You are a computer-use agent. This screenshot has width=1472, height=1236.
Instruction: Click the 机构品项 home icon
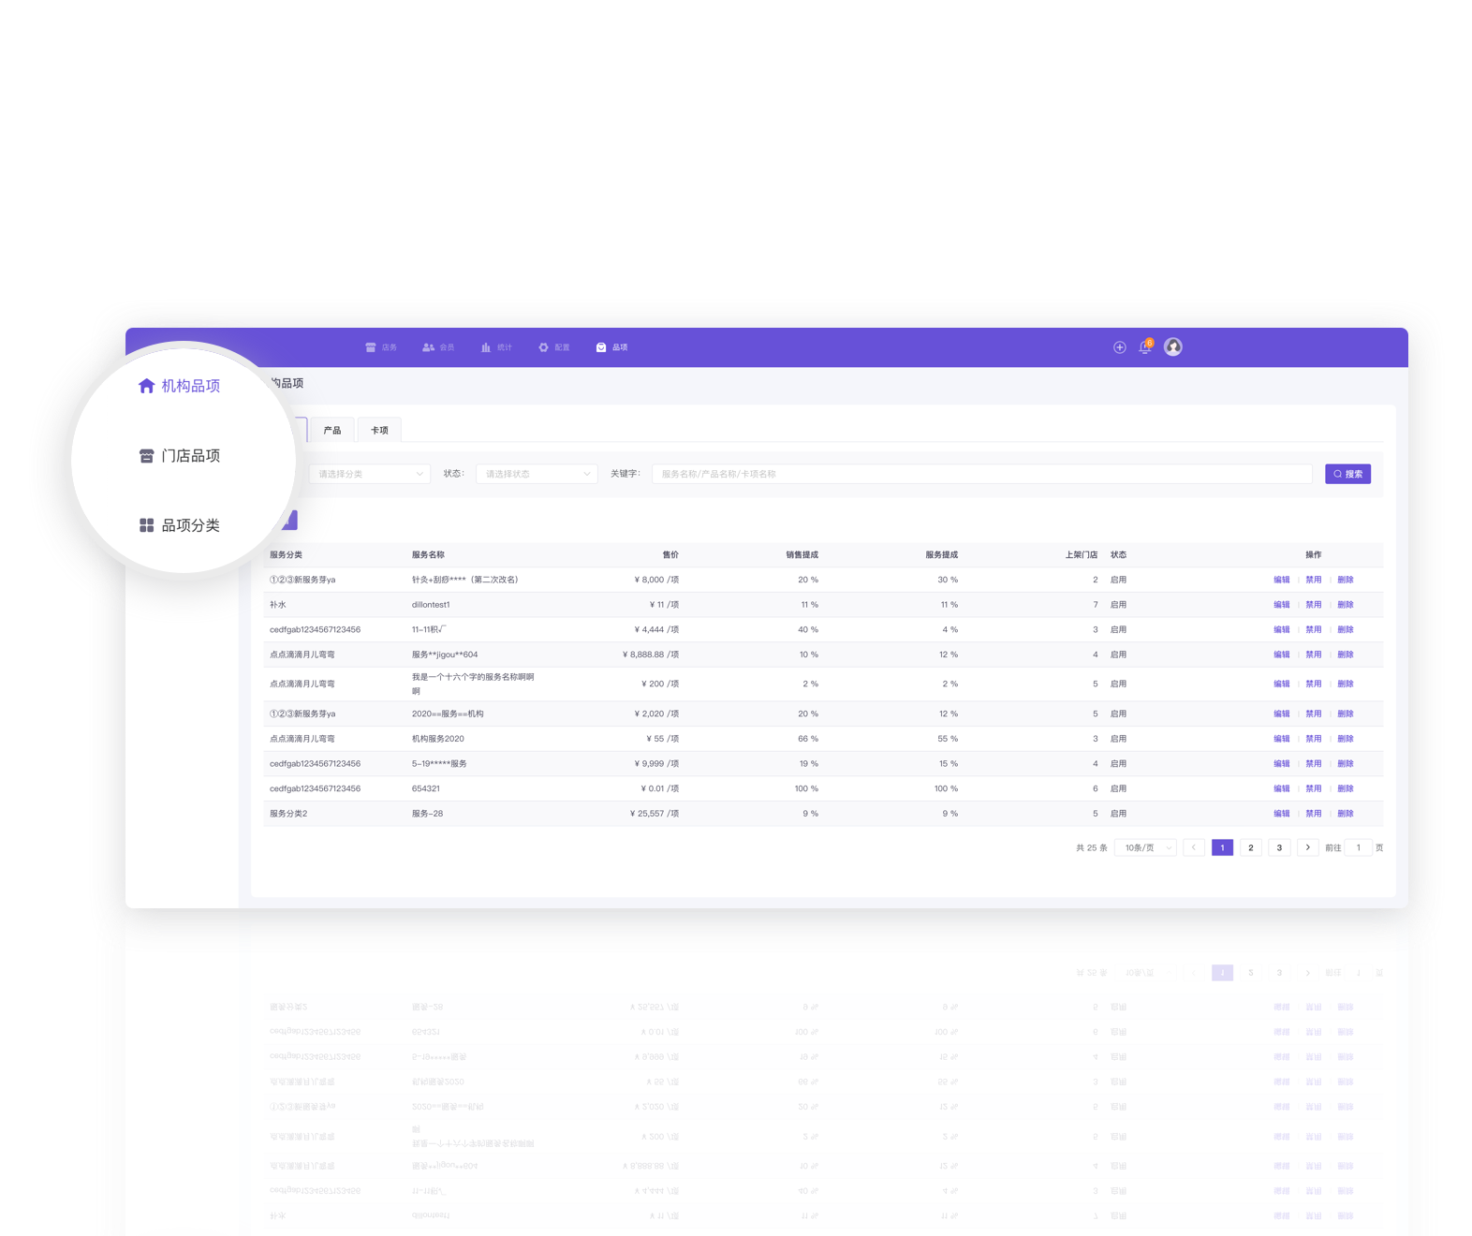[x=146, y=386]
